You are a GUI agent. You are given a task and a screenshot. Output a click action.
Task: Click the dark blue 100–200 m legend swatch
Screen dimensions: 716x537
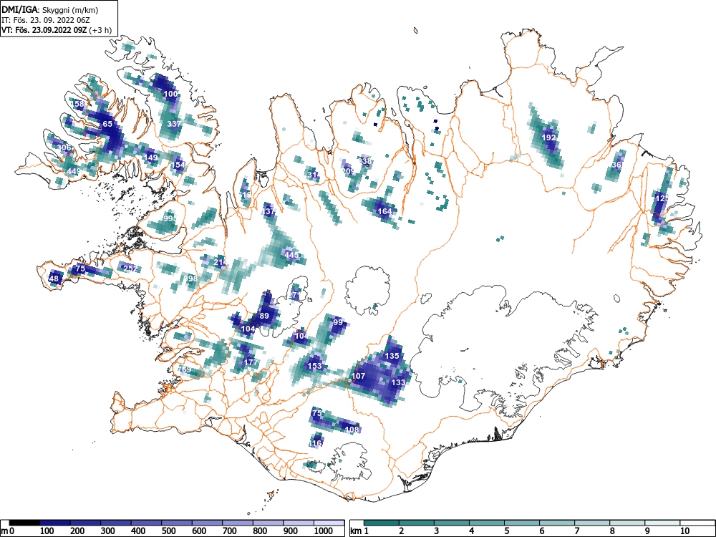(55, 523)
